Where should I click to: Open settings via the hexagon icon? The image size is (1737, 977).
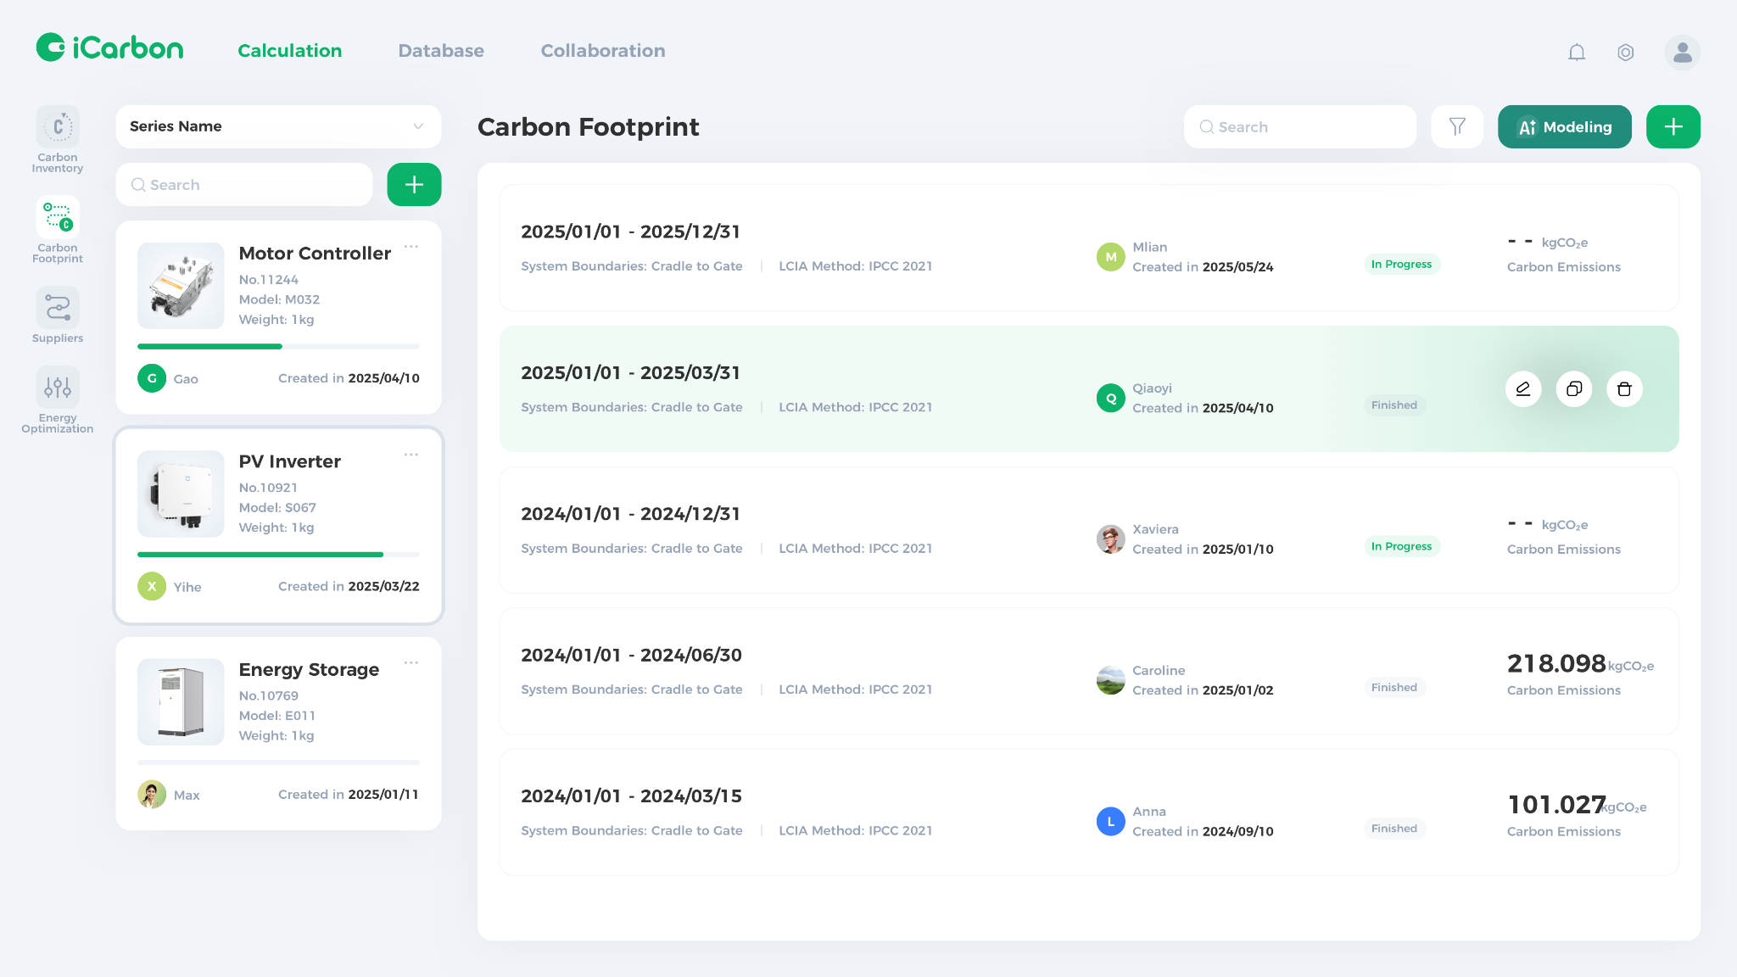[1625, 53]
